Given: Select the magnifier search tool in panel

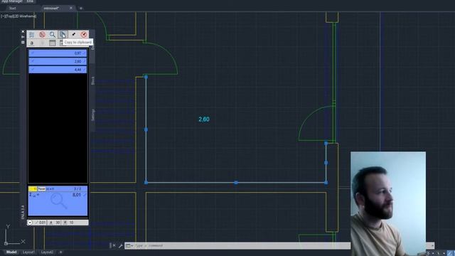Looking at the screenshot, I should point(53,35).
